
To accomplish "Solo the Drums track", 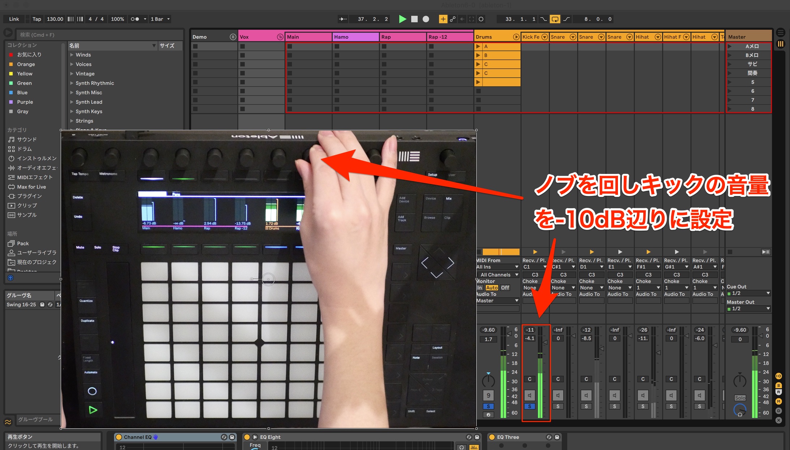I will tap(488, 406).
